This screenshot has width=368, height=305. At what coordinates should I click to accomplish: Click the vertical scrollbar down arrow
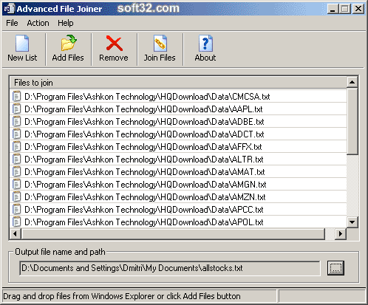[352, 222]
